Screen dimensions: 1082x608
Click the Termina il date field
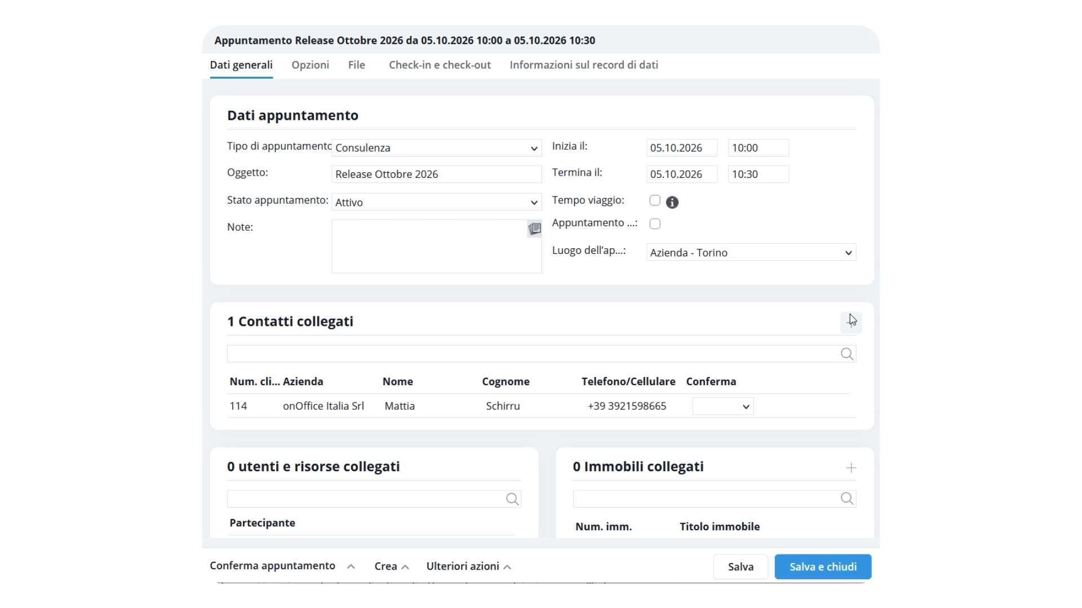tap(681, 174)
